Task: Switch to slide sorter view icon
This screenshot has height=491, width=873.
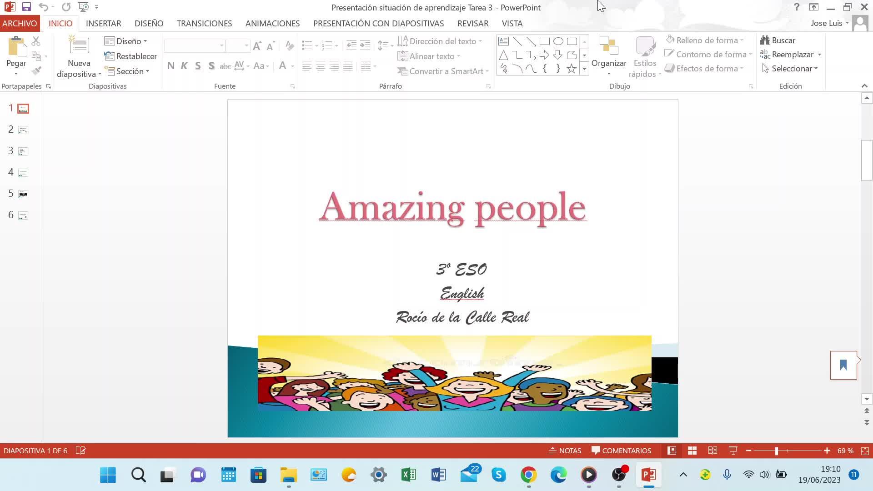Action: [x=692, y=451]
